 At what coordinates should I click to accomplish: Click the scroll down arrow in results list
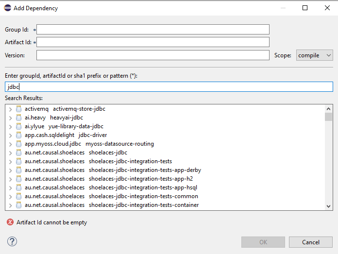click(x=328, y=206)
